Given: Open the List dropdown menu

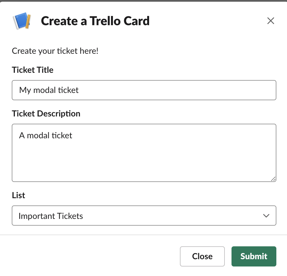Looking at the screenshot, I should [x=144, y=216].
